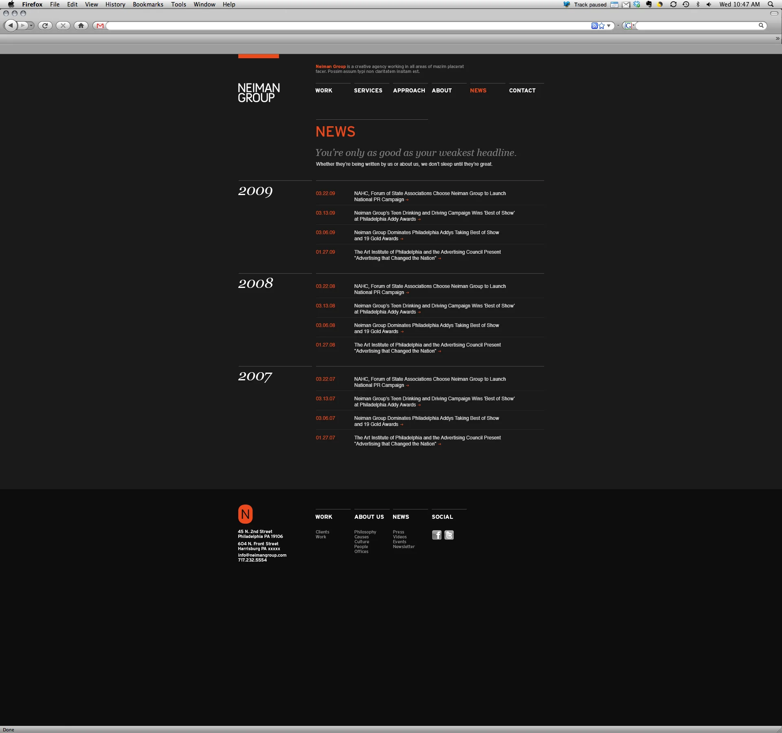Image resolution: width=782 pixels, height=733 pixels.
Task: Click the Twitter bird menu bar icon
Action: pyautogui.click(x=567, y=4)
